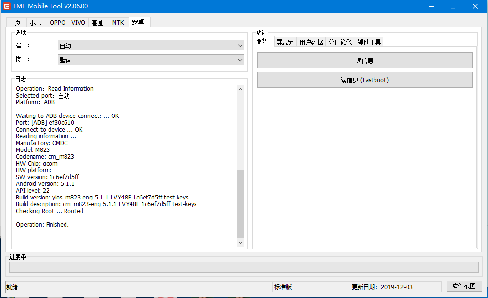
Task: Click the 读信息 button
Action: [365, 60]
